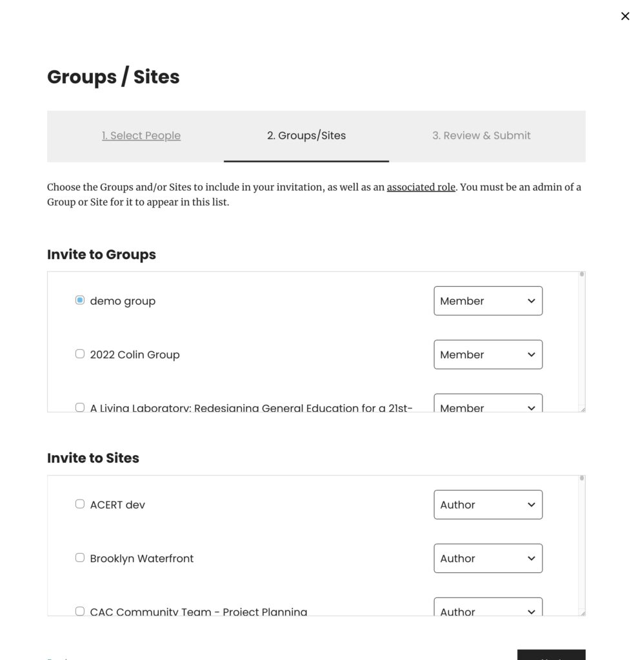Image resolution: width=638 pixels, height=660 pixels.
Task: Open role dropdown for CAC Community Team
Action: pos(488,609)
